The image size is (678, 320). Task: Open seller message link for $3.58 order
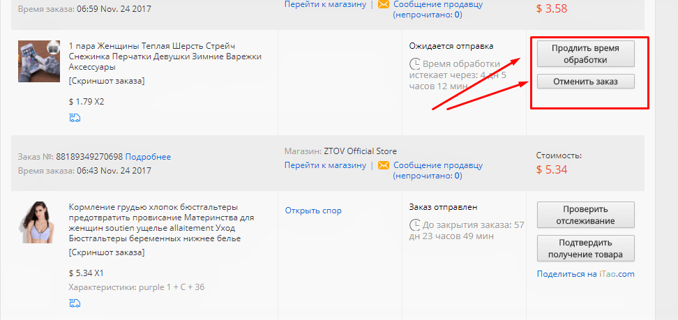(x=437, y=10)
